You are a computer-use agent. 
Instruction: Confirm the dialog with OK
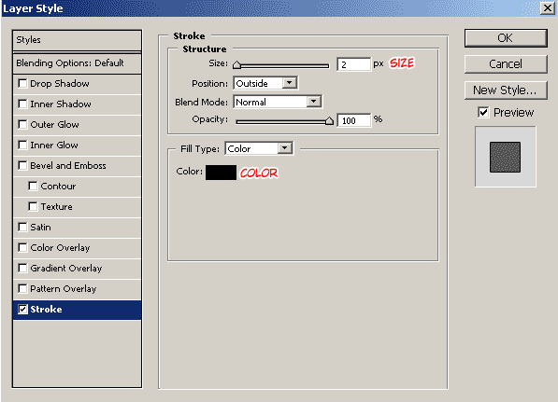(506, 38)
